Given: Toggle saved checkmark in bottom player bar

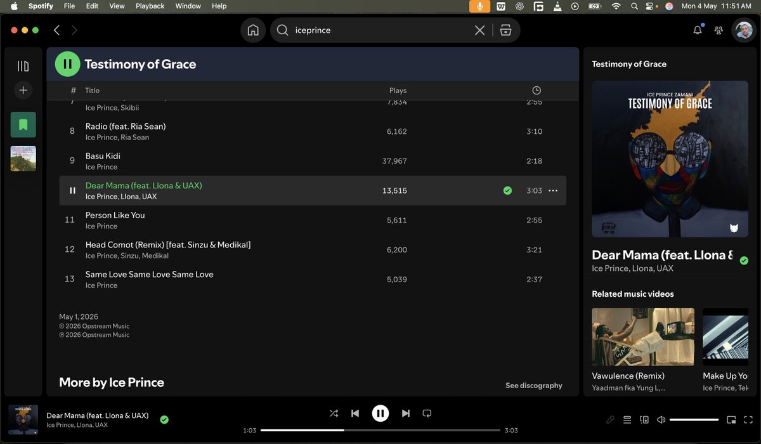Looking at the screenshot, I should click(x=164, y=419).
